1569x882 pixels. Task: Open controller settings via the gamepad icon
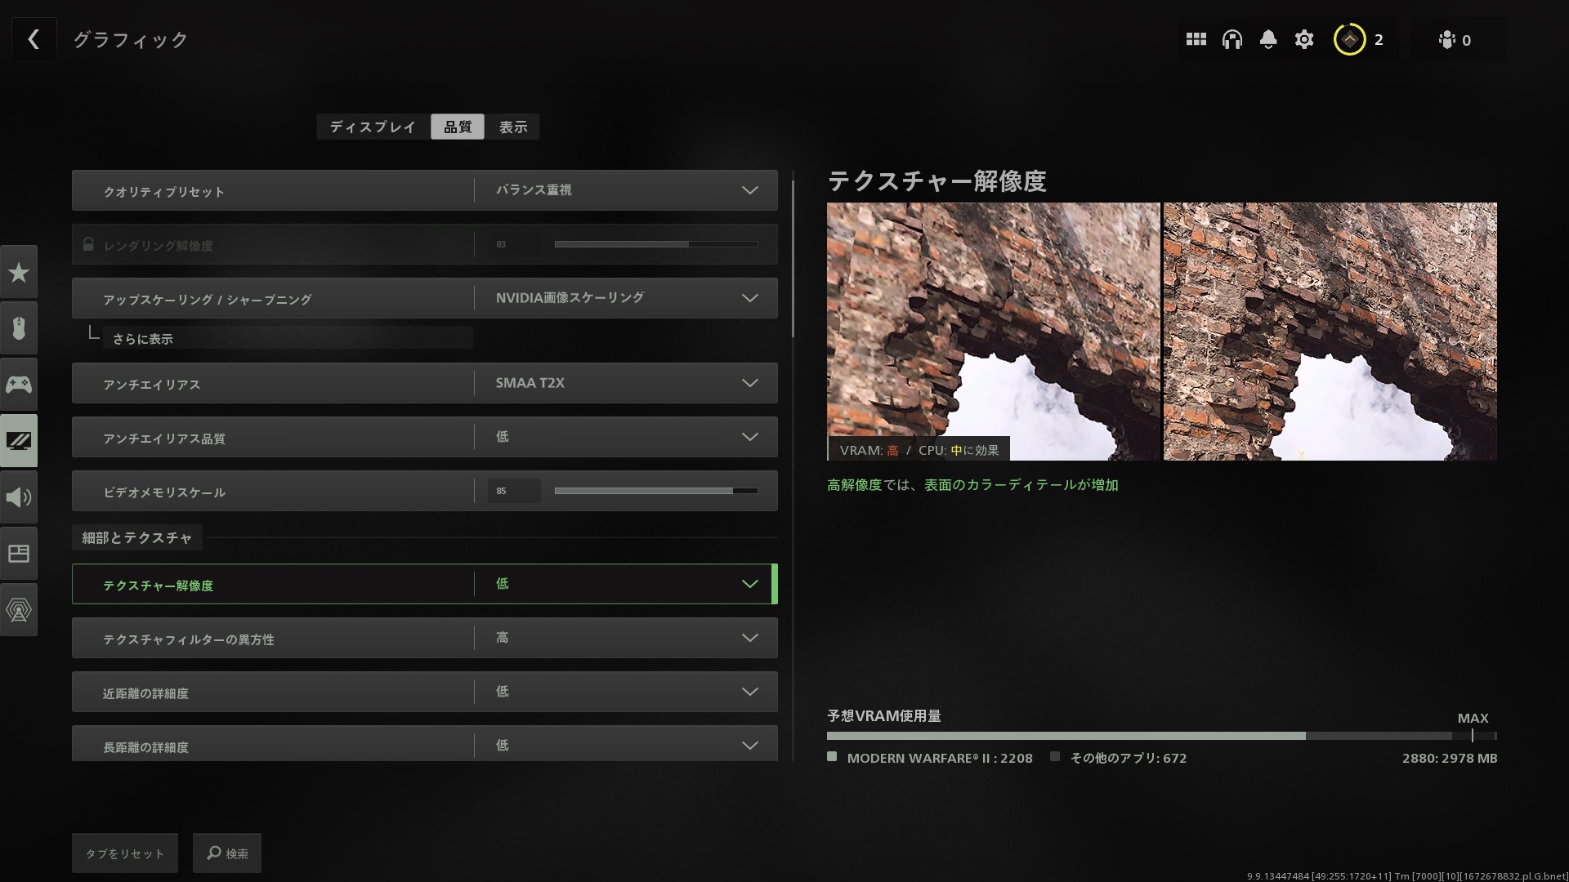pyautogui.click(x=19, y=384)
